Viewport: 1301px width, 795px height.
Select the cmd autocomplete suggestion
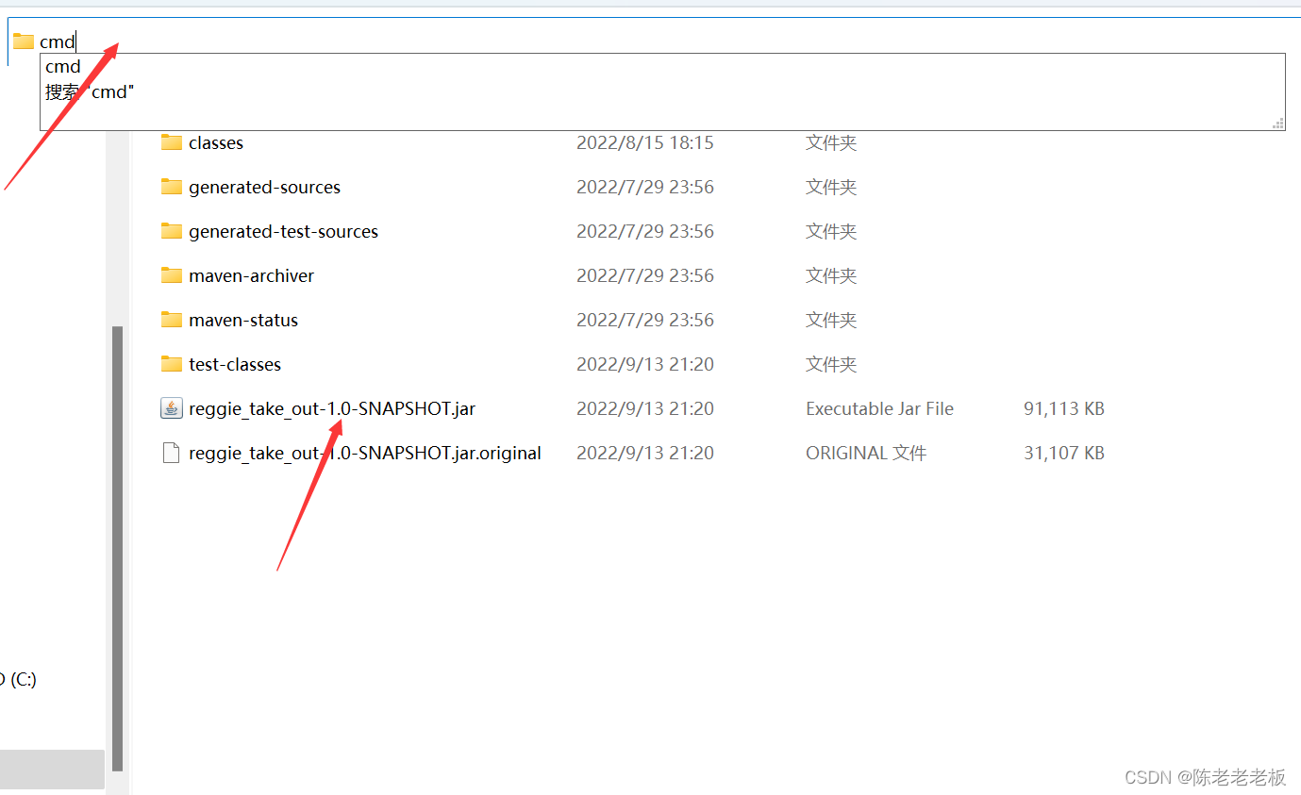click(x=63, y=67)
